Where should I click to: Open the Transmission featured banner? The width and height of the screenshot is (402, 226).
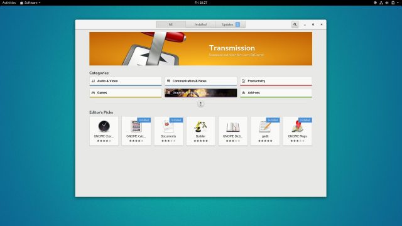pos(201,49)
